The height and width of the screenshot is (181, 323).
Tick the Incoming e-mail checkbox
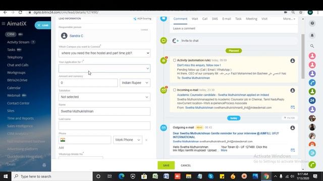[x=175, y=90]
